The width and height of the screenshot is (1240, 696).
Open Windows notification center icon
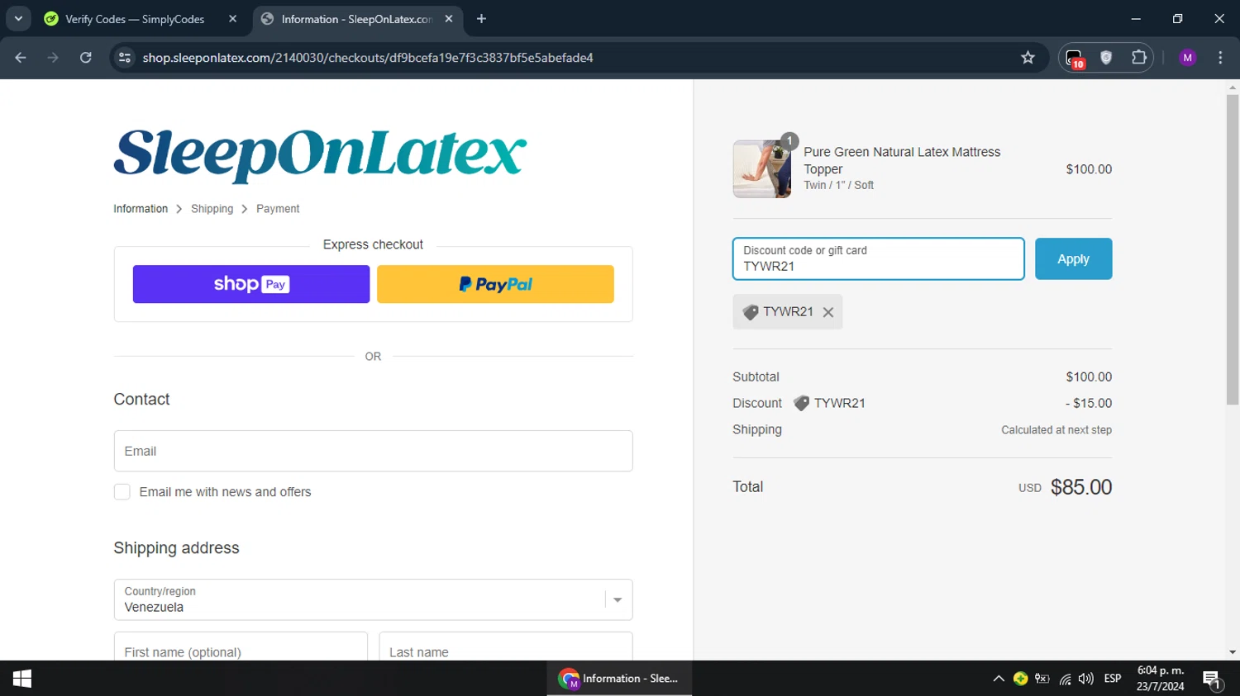1213,679
